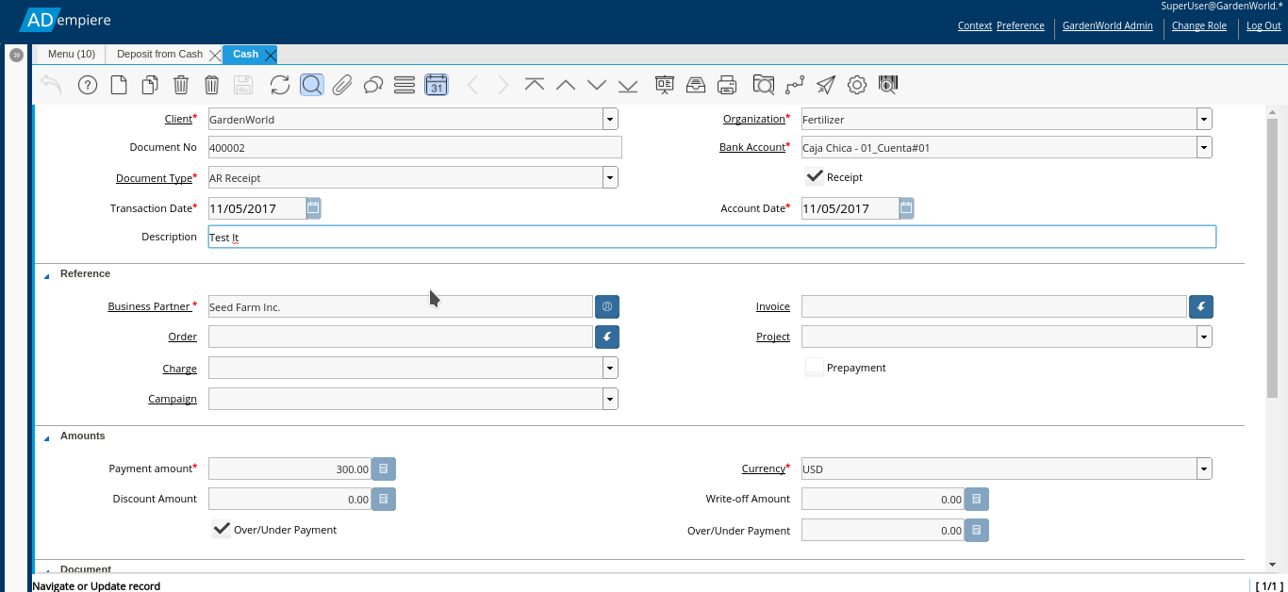This screenshot has width=1288, height=592.
Task: Switch to the Deposit from Cash tab
Action: (x=159, y=54)
